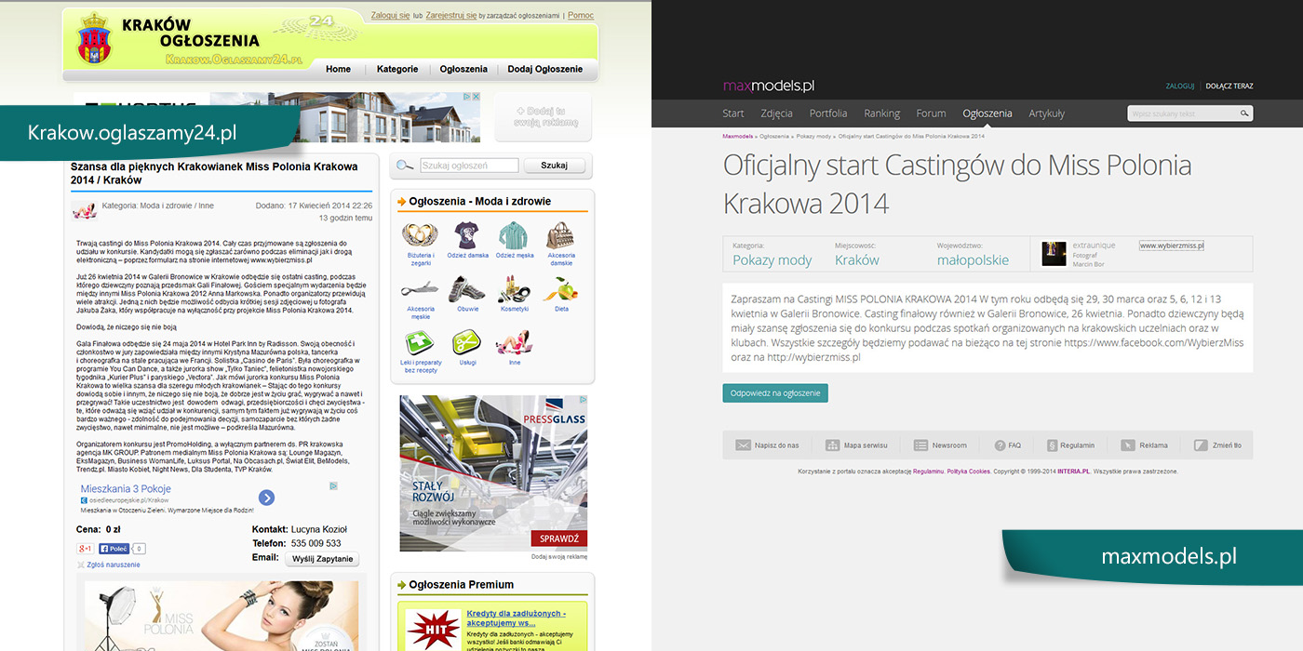The height and width of the screenshot is (651, 1303).
Task: Open the Obuwie shoe category icon
Action: pos(467,289)
